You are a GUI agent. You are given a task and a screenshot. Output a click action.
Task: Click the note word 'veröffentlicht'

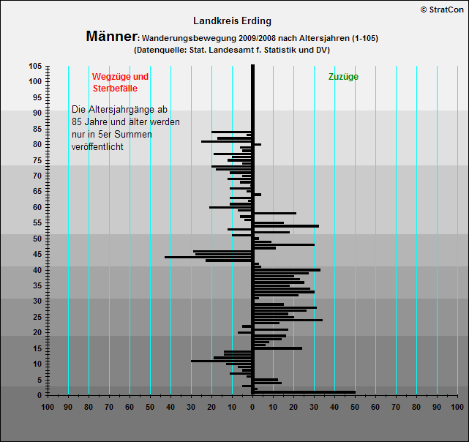pyautogui.click(x=97, y=146)
